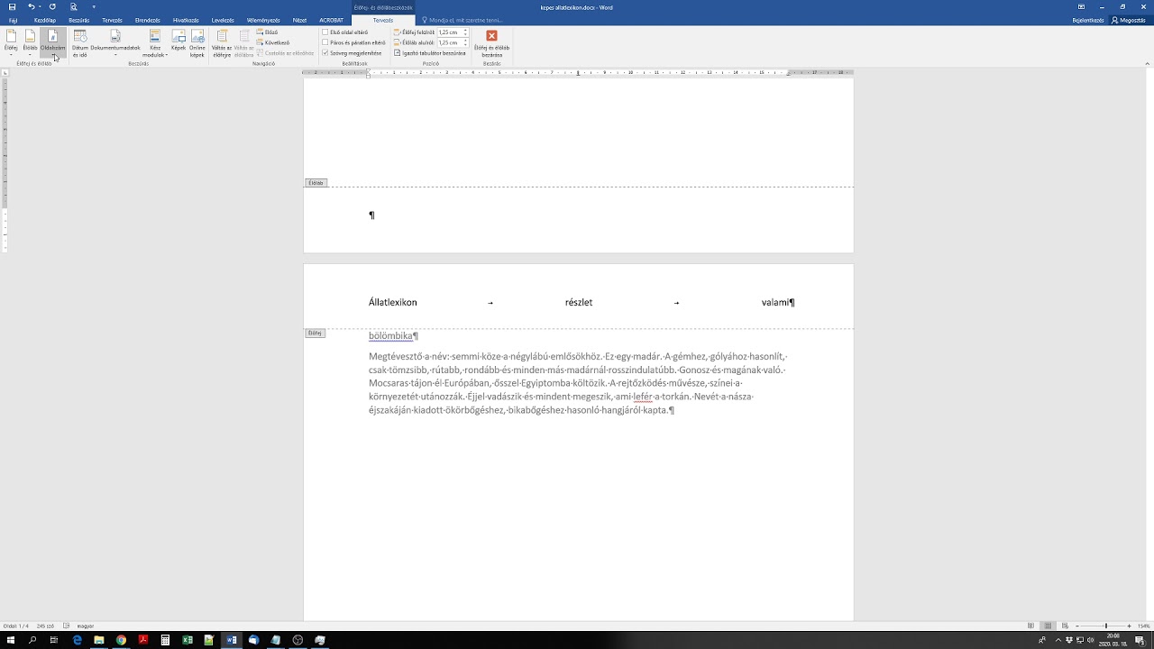1154x649 pixels.
Task: Click zoom in plus button
Action: pyautogui.click(x=1130, y=626)
